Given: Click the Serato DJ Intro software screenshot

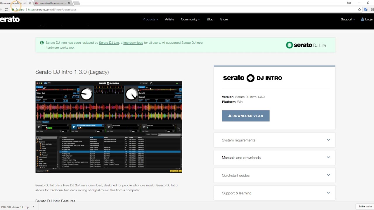Looking at the screenshot, I should (x=109, y=127).
